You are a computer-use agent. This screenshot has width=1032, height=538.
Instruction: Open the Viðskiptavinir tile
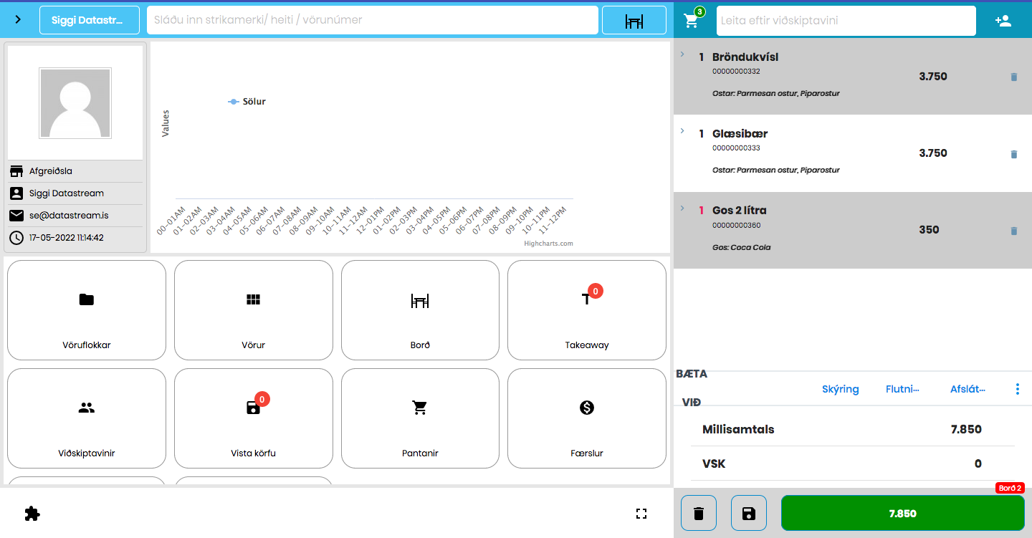coord(87,418)
